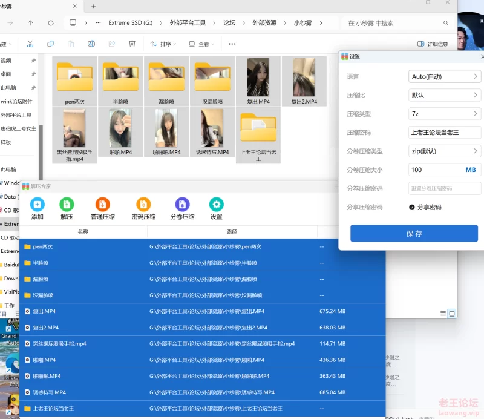Open the 密码压缩 password compression tool

[143, 205]
